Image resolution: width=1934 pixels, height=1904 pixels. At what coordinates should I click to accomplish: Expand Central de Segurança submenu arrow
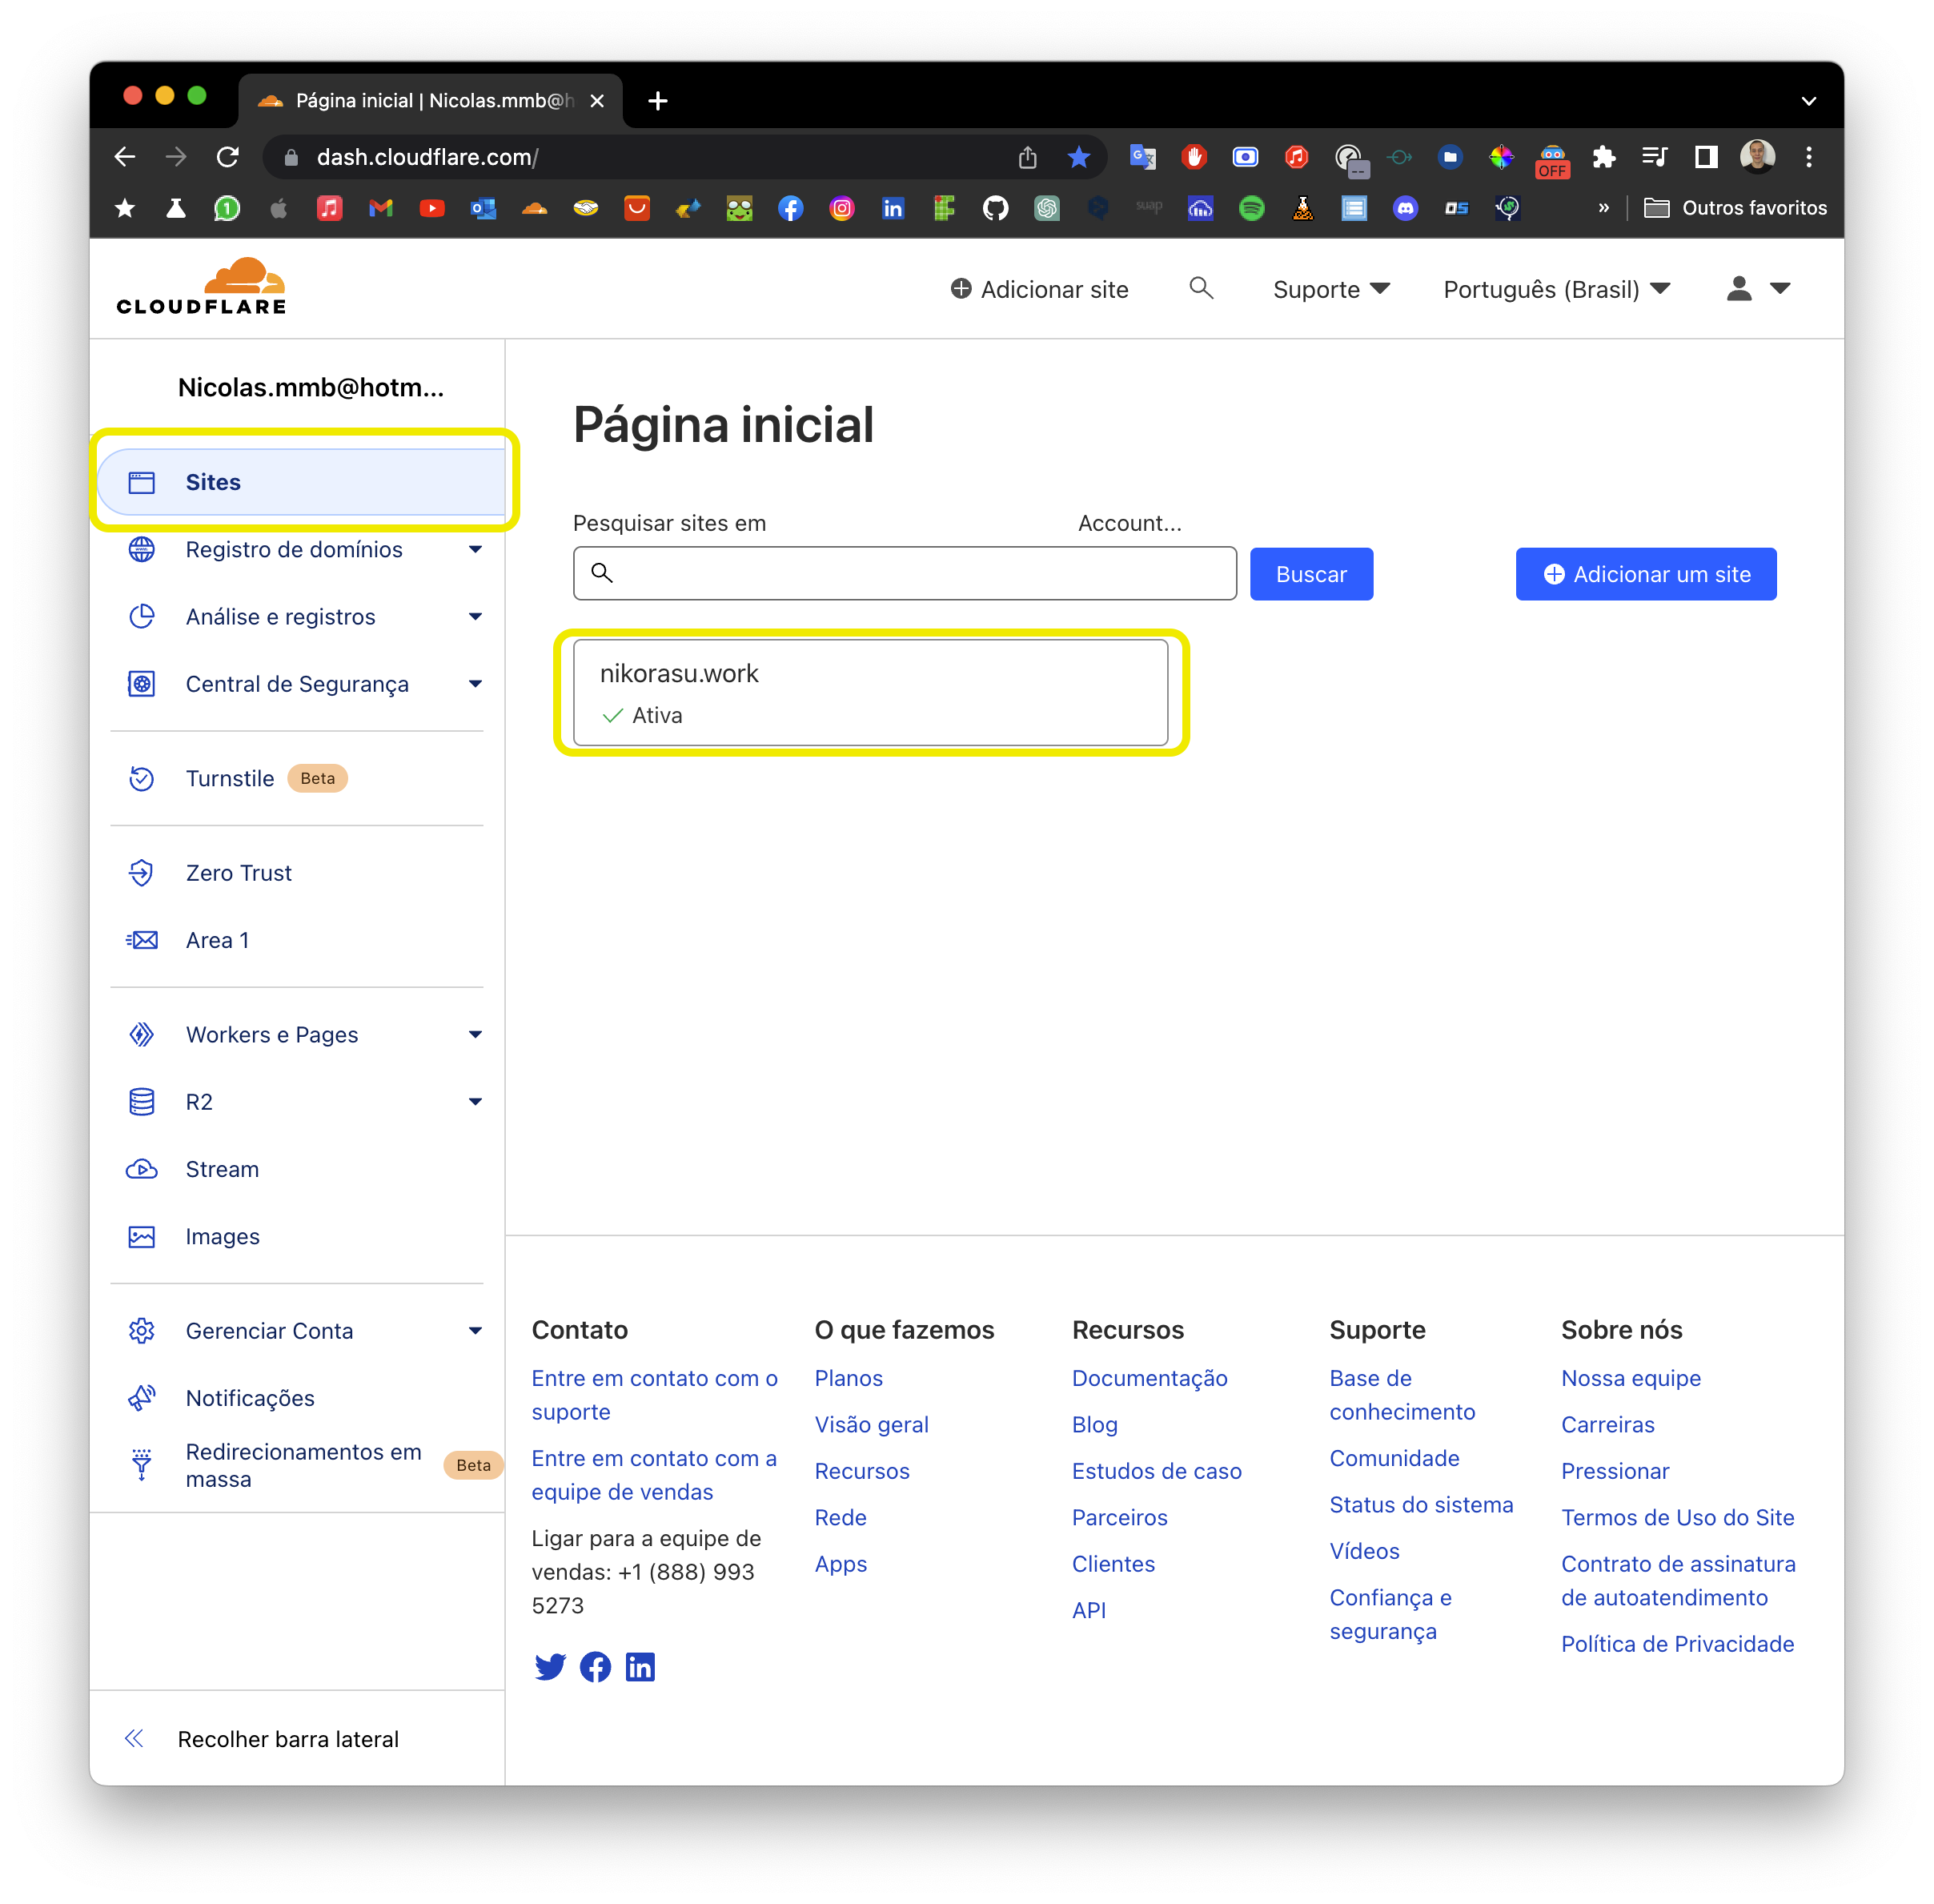(x=475, y=684)
